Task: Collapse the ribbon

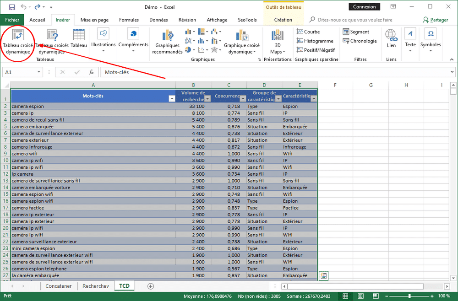Action: click(452, 59)
